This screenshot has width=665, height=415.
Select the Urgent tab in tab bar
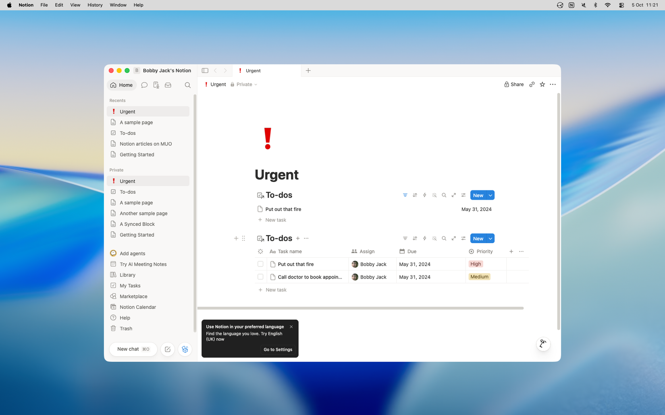point(267,70)
